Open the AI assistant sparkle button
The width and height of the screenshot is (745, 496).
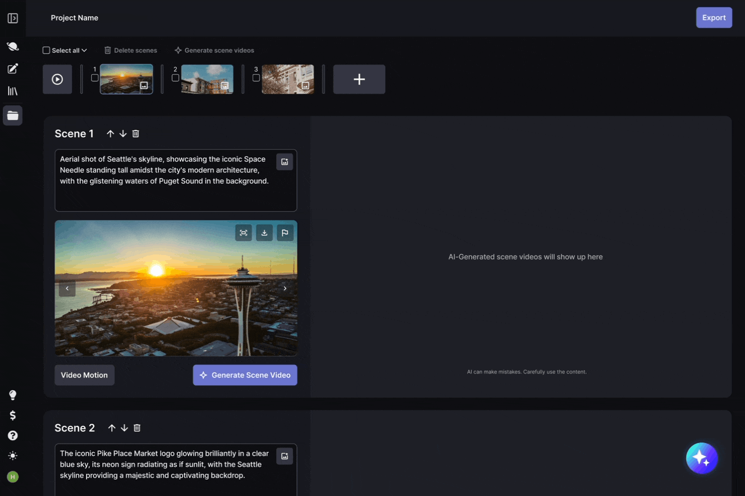[702, 458]
